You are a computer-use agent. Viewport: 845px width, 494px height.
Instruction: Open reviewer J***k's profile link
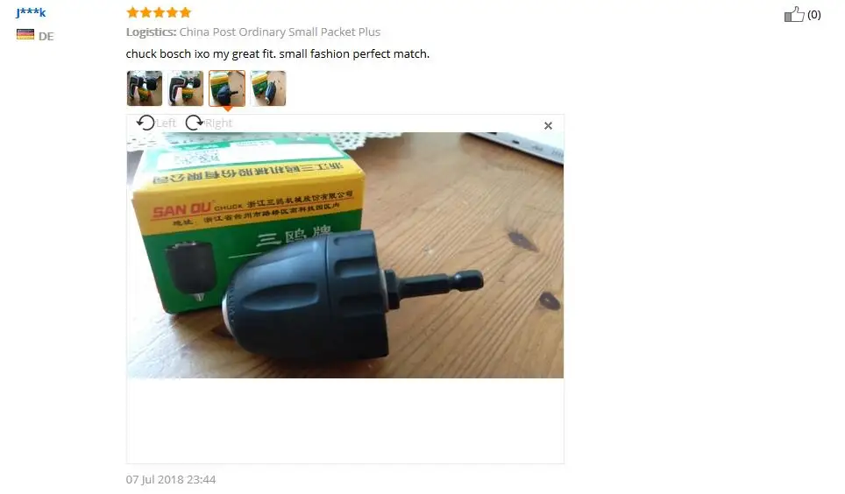(x=31, y=12)
